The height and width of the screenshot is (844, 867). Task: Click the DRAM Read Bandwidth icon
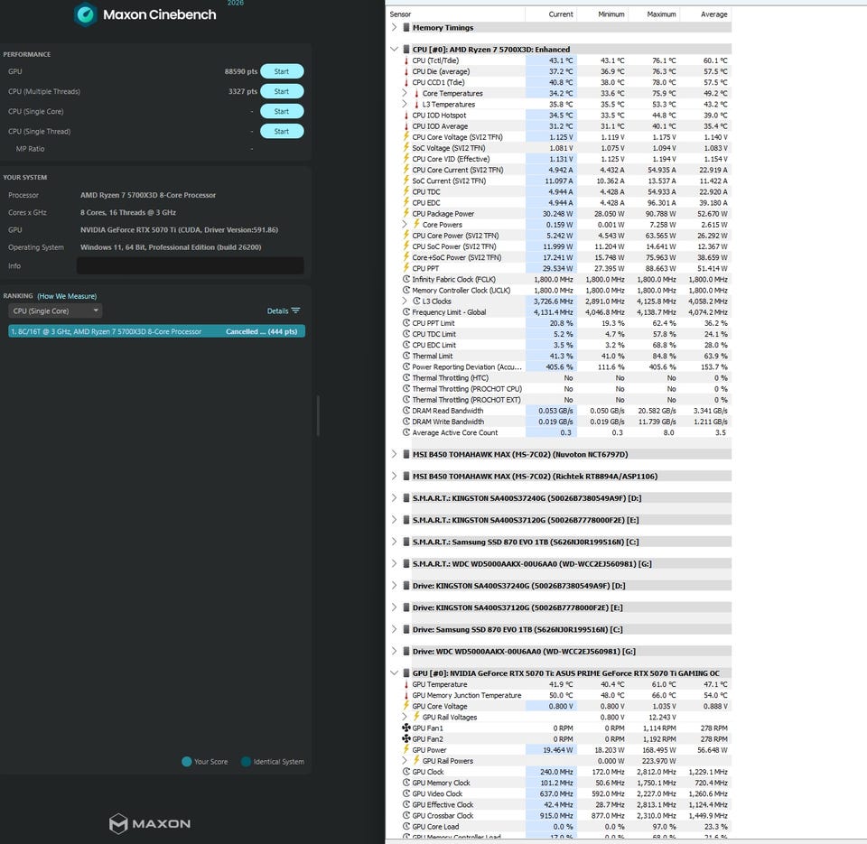coord(406,411)
